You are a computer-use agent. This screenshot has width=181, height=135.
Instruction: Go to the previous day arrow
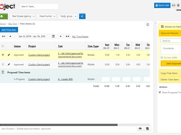[x=10, y=36]
